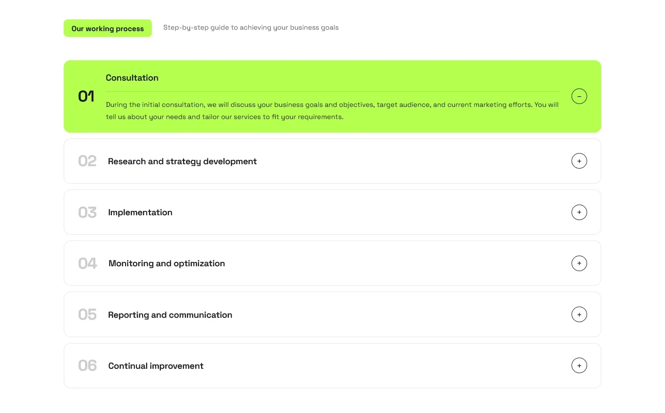This screenshot has height=413, width=665.
Task: Select the Monitoring and optimization title
Action: coord(166,263)
